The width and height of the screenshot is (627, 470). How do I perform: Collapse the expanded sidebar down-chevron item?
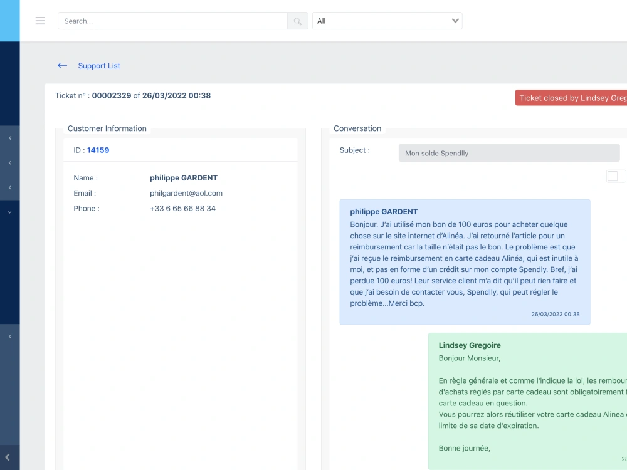tap(9, 212)
